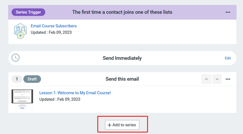Click the plus icon in Add to series
Image resolution: width=243 pixels, height=134 pixels.
point(110,125)
